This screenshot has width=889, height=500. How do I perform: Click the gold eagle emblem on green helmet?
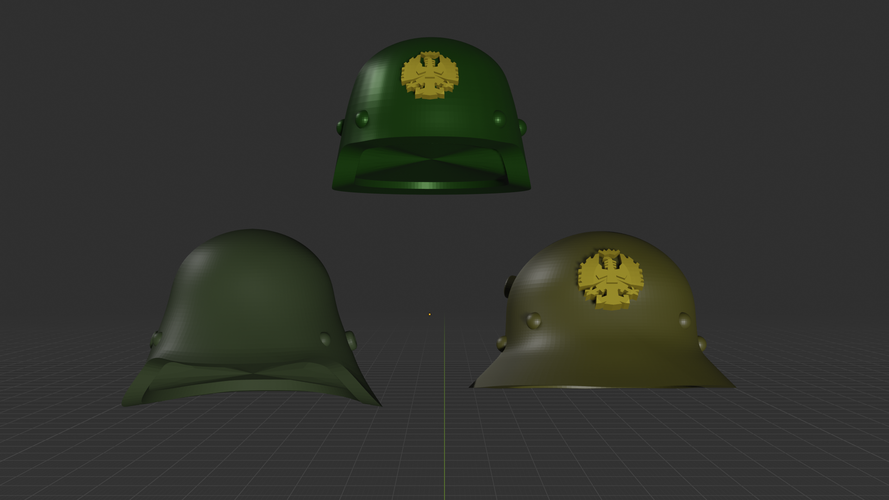point(430,75)
